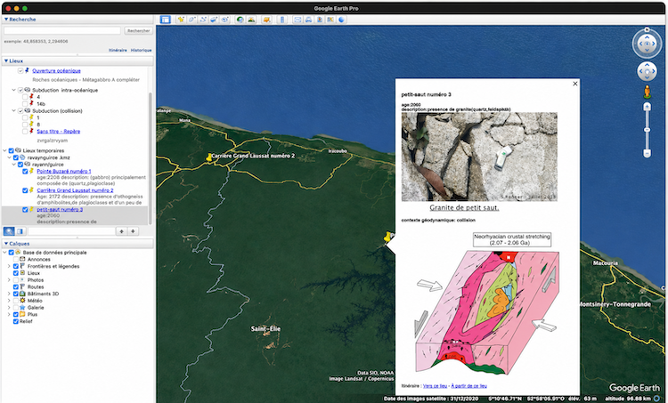Disable Frontières et légendes layer checkbox
This screenshot has height=403, width=668.
pyautogui.click(x=16, y=266)
